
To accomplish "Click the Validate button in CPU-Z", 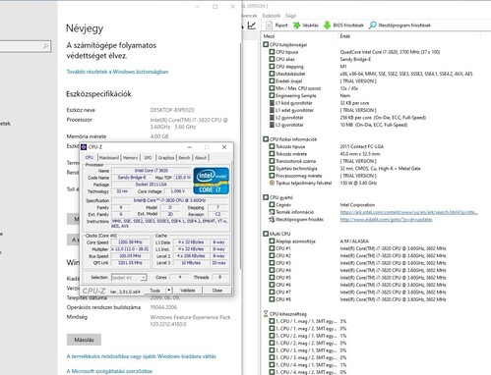I will click(187, 291).
